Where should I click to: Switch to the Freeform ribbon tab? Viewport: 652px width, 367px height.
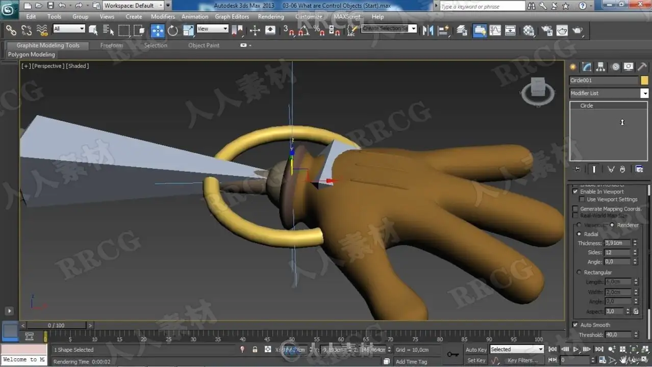[x=111, y=45]
